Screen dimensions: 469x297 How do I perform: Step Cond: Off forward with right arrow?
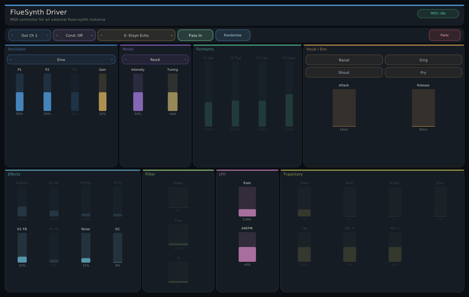coord(92,35)
